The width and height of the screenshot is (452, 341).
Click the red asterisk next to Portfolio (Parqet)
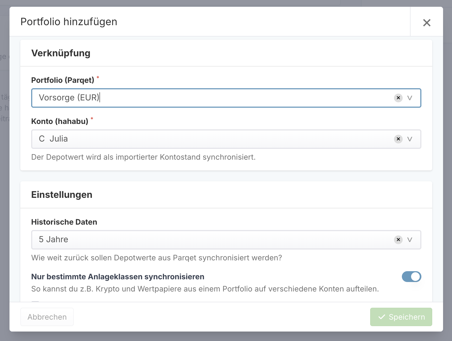(x=98, y=78)
